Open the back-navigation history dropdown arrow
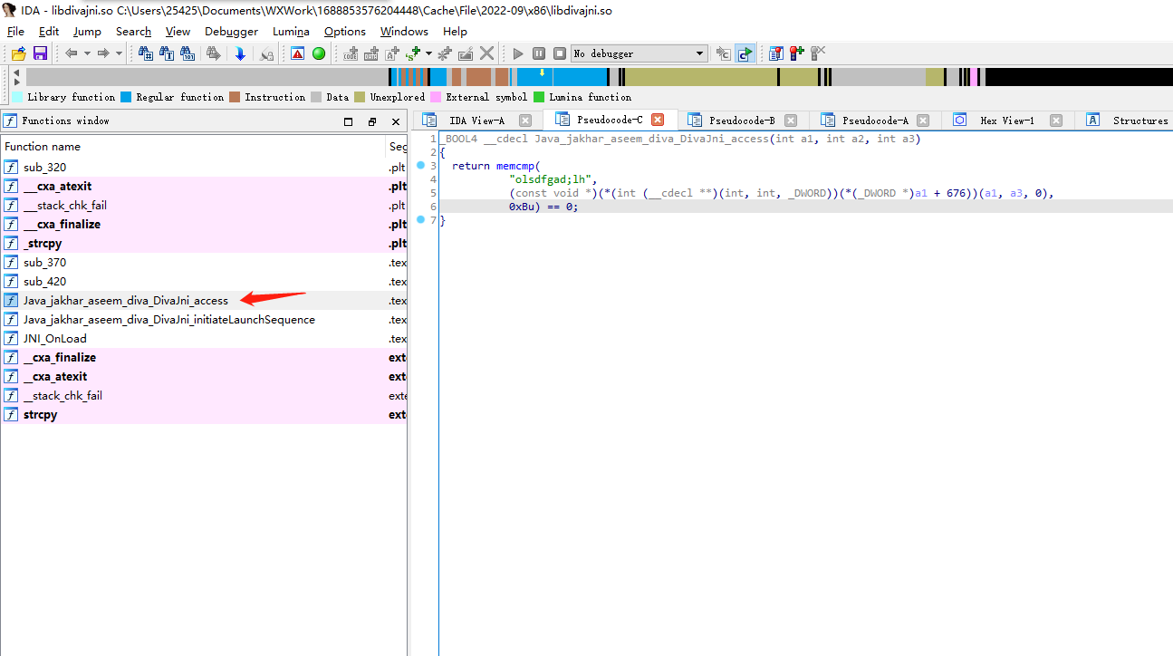 (x=87, y=53)
